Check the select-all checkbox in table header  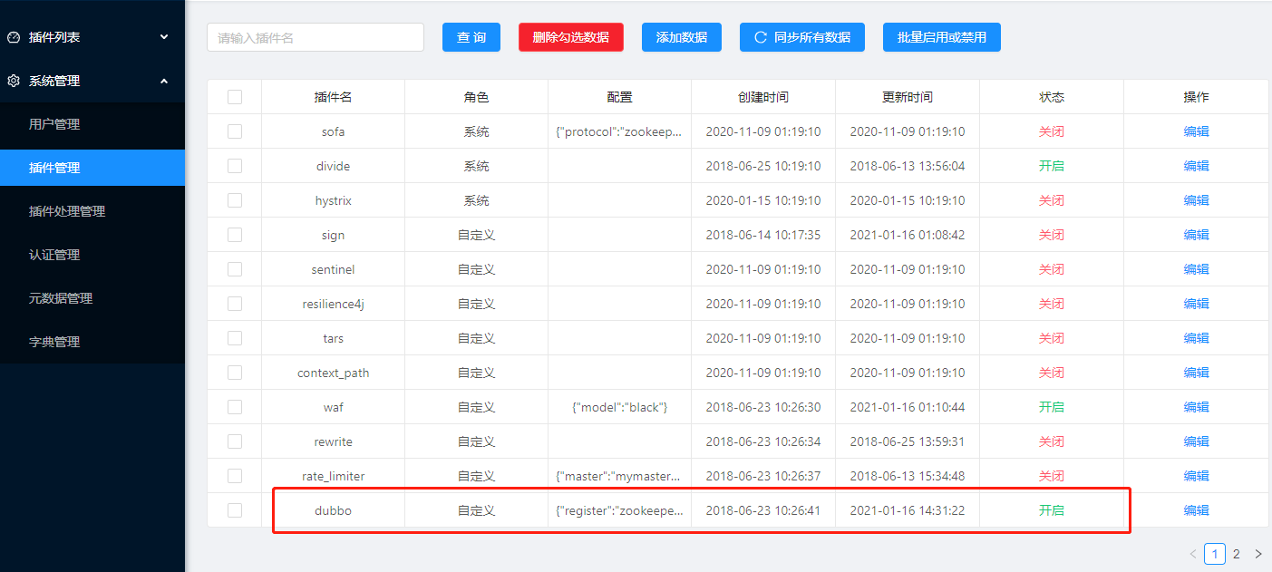tap(235, 96)
